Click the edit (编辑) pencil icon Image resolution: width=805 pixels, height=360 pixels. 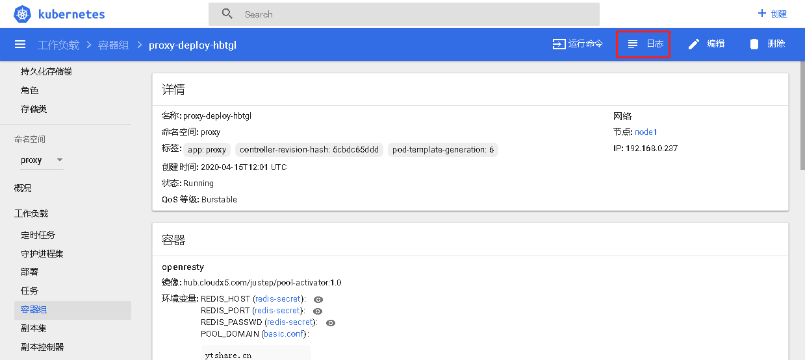pos(694,44)
